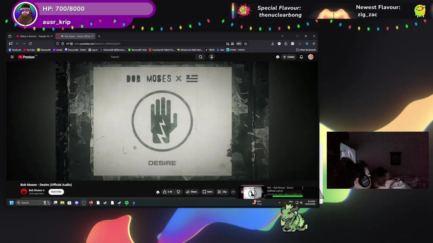Reload the page in Firefox
This screenshot has height=243, width=433.
pos(30,44)
